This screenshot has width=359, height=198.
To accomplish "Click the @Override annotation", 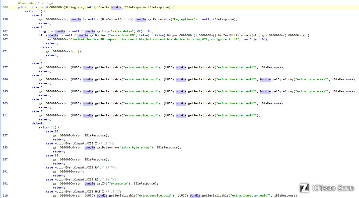I will click(x=26, y=3).
